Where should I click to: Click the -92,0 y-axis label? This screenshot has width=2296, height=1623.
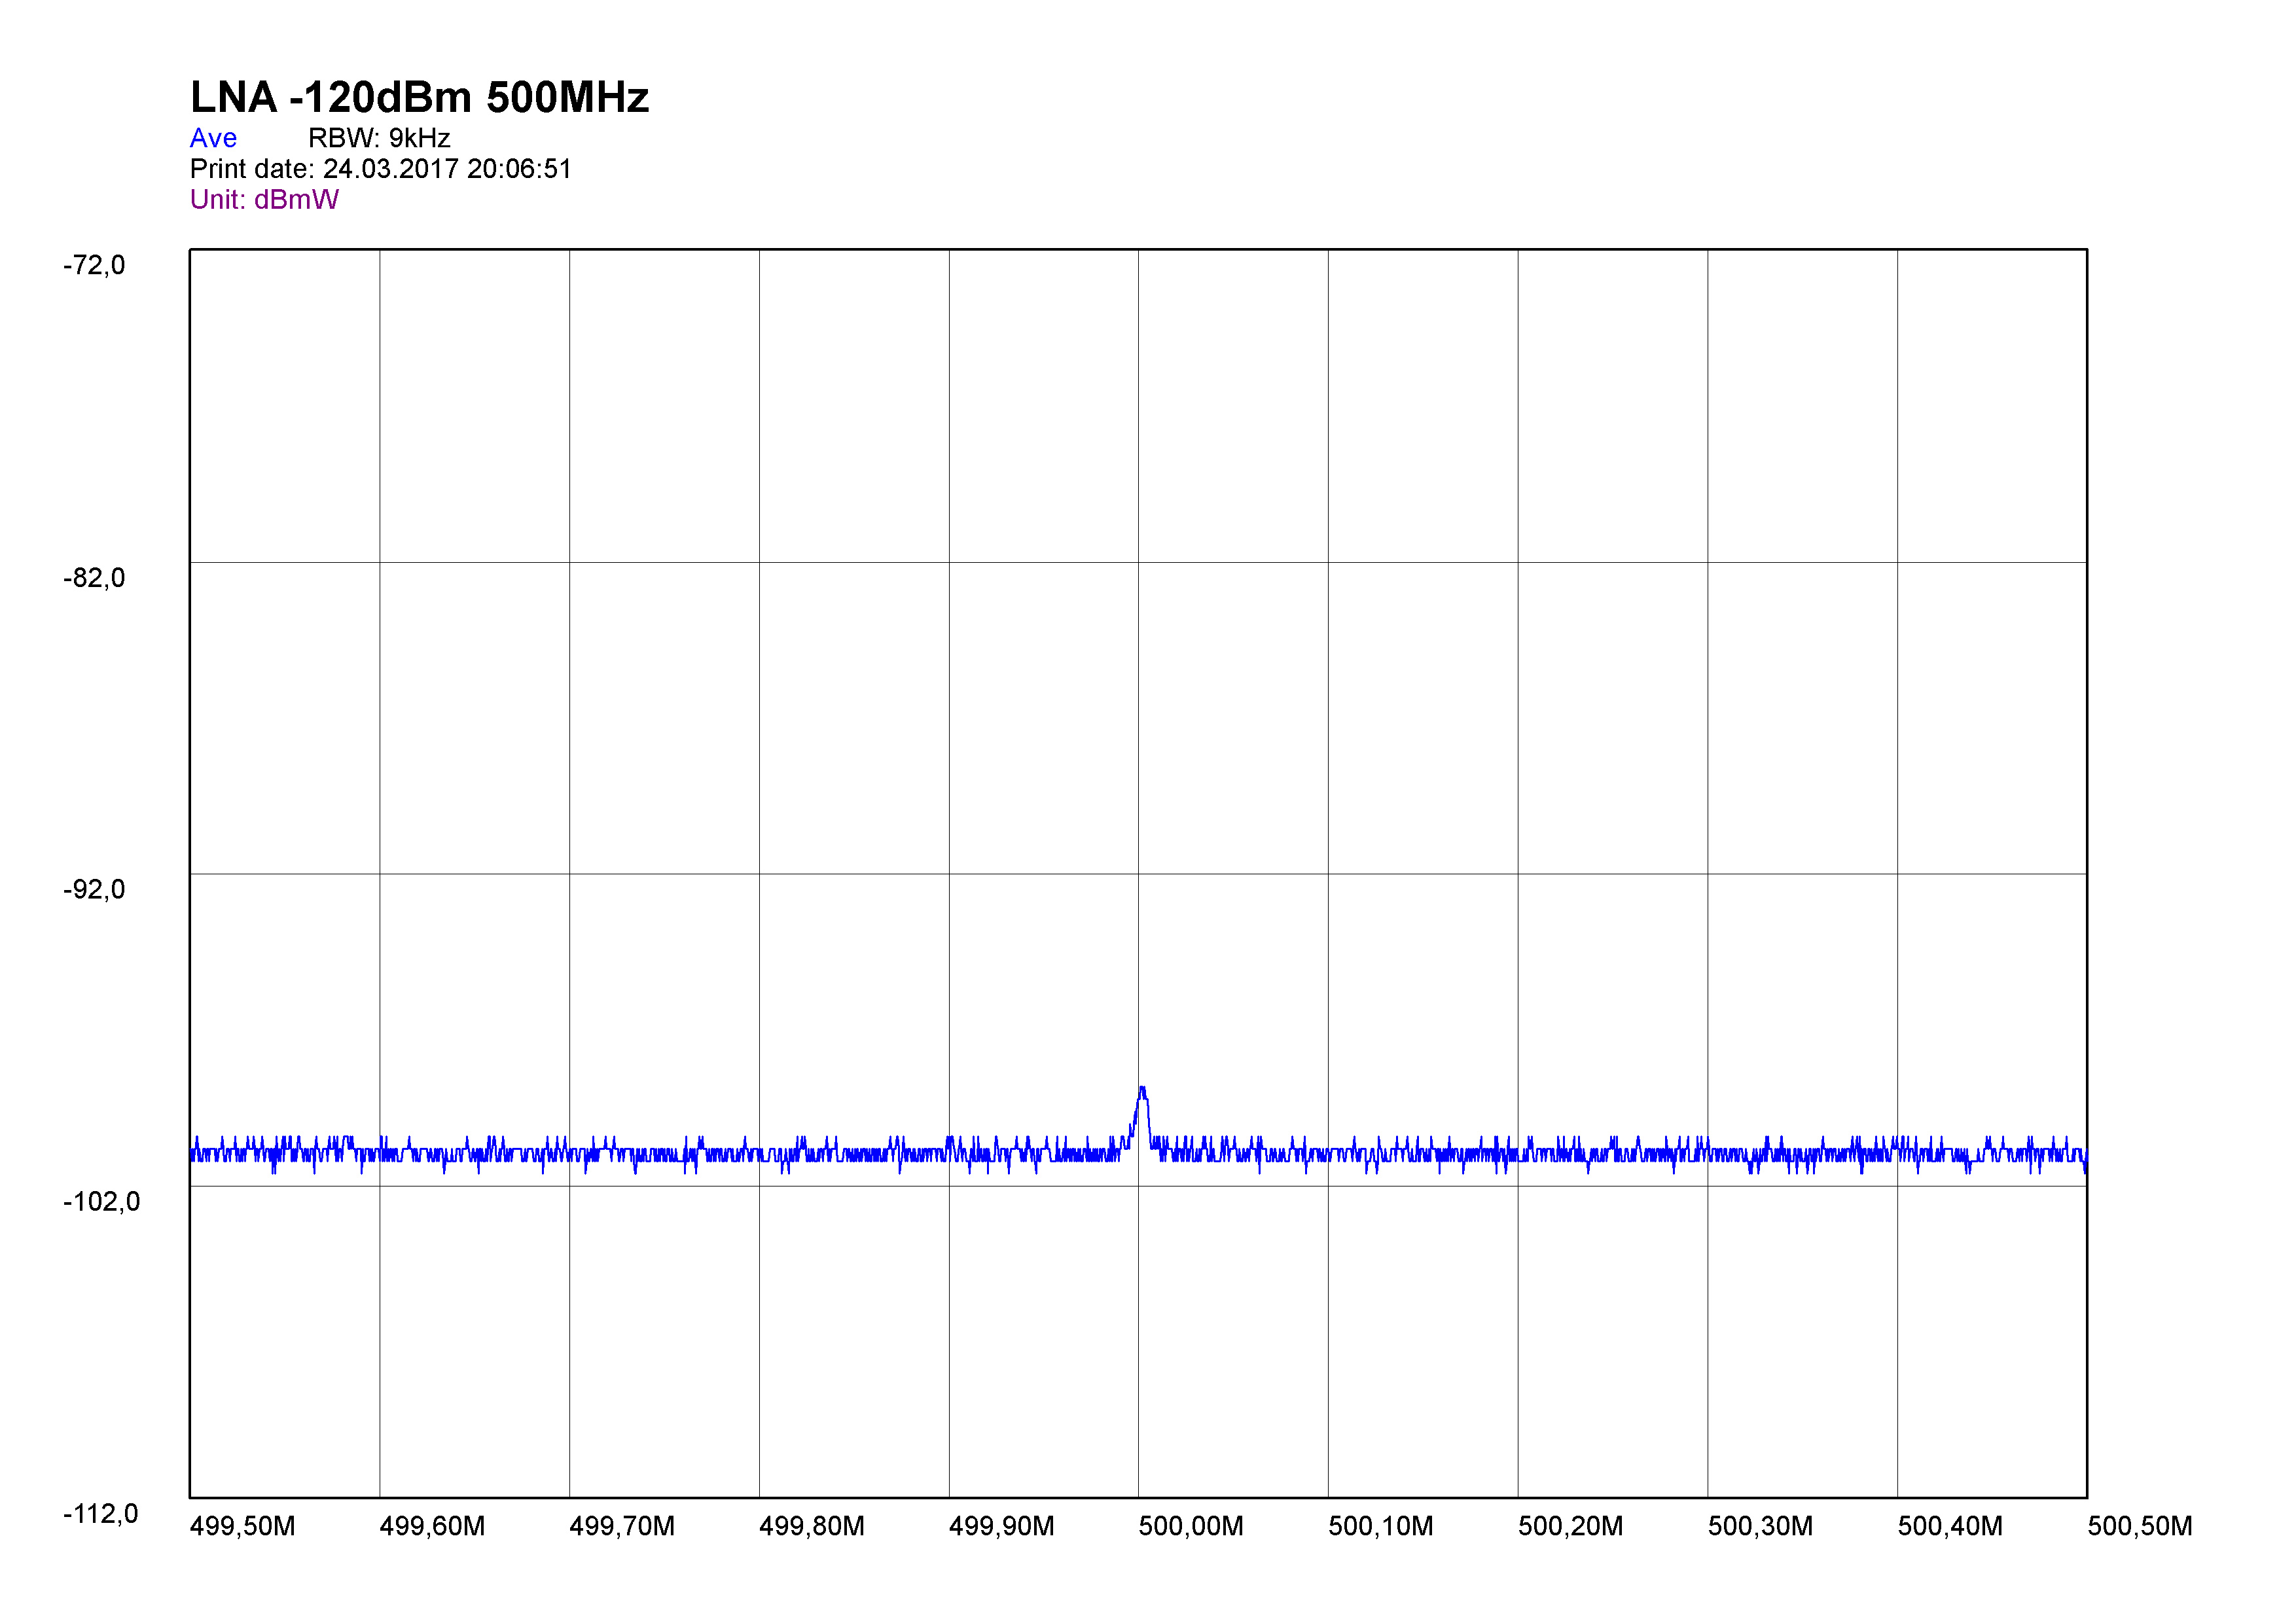(x=94, y=890)
